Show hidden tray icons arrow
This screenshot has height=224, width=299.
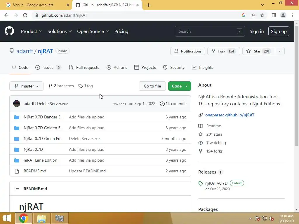[x=250, y=218]
